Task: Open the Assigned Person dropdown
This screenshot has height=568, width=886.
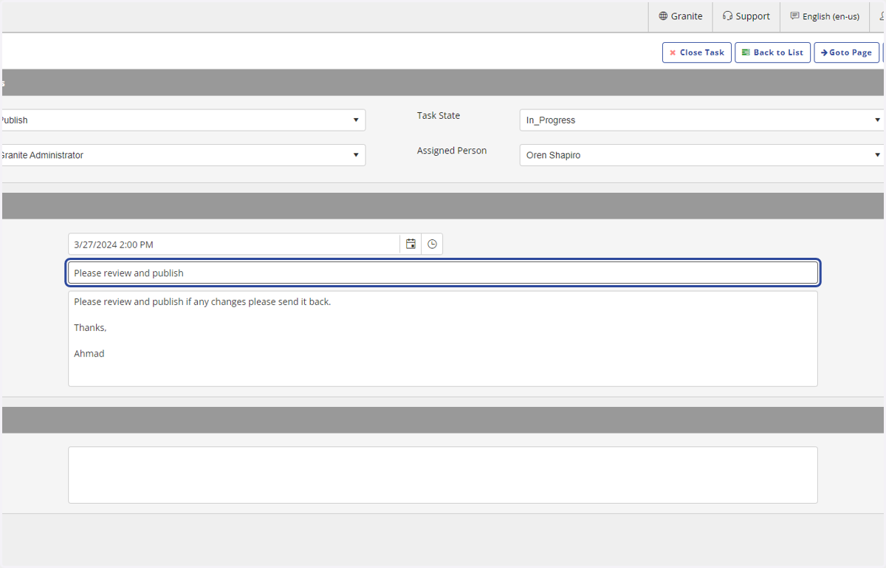Action: pos(701,155)
